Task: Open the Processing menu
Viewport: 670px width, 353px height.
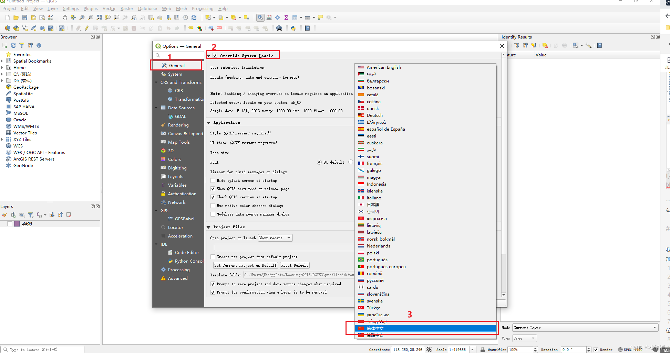Action: pyautogui.click(x=203, y=8)
